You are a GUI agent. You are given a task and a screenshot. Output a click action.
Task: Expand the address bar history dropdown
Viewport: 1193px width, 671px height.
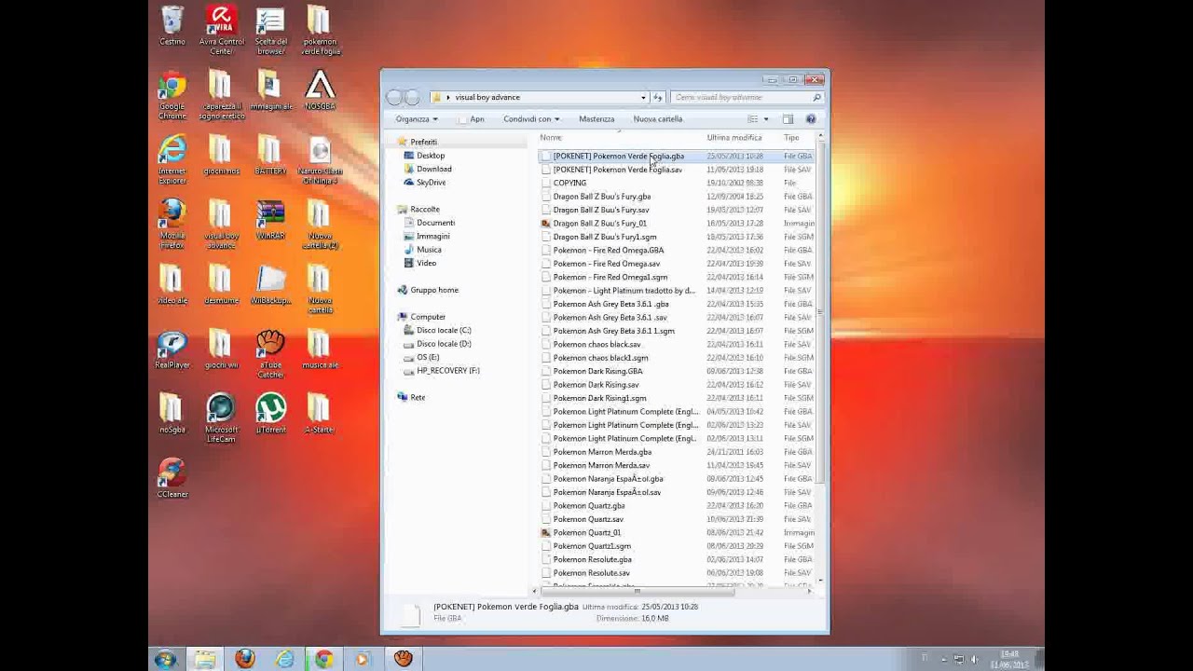click(x=643, y=97)
